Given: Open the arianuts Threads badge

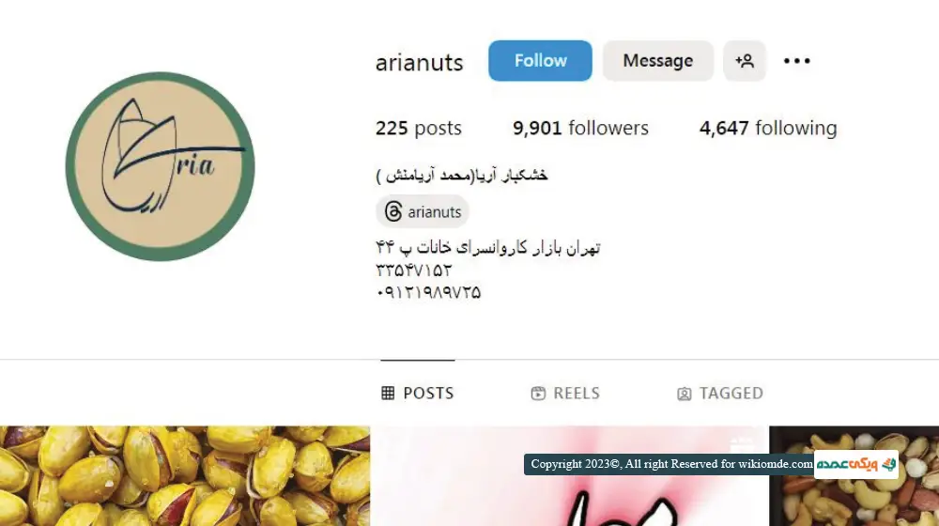Looking at the screenshot, I should point(423,211).
